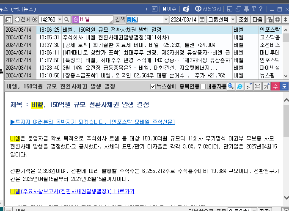The width and height of the screenshot is (289, 211).
Task: Click the window layout icon next to 자동일지
Action: (230, 8)
